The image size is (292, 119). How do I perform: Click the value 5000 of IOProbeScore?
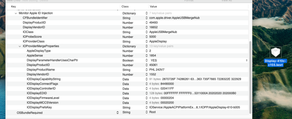153,37
